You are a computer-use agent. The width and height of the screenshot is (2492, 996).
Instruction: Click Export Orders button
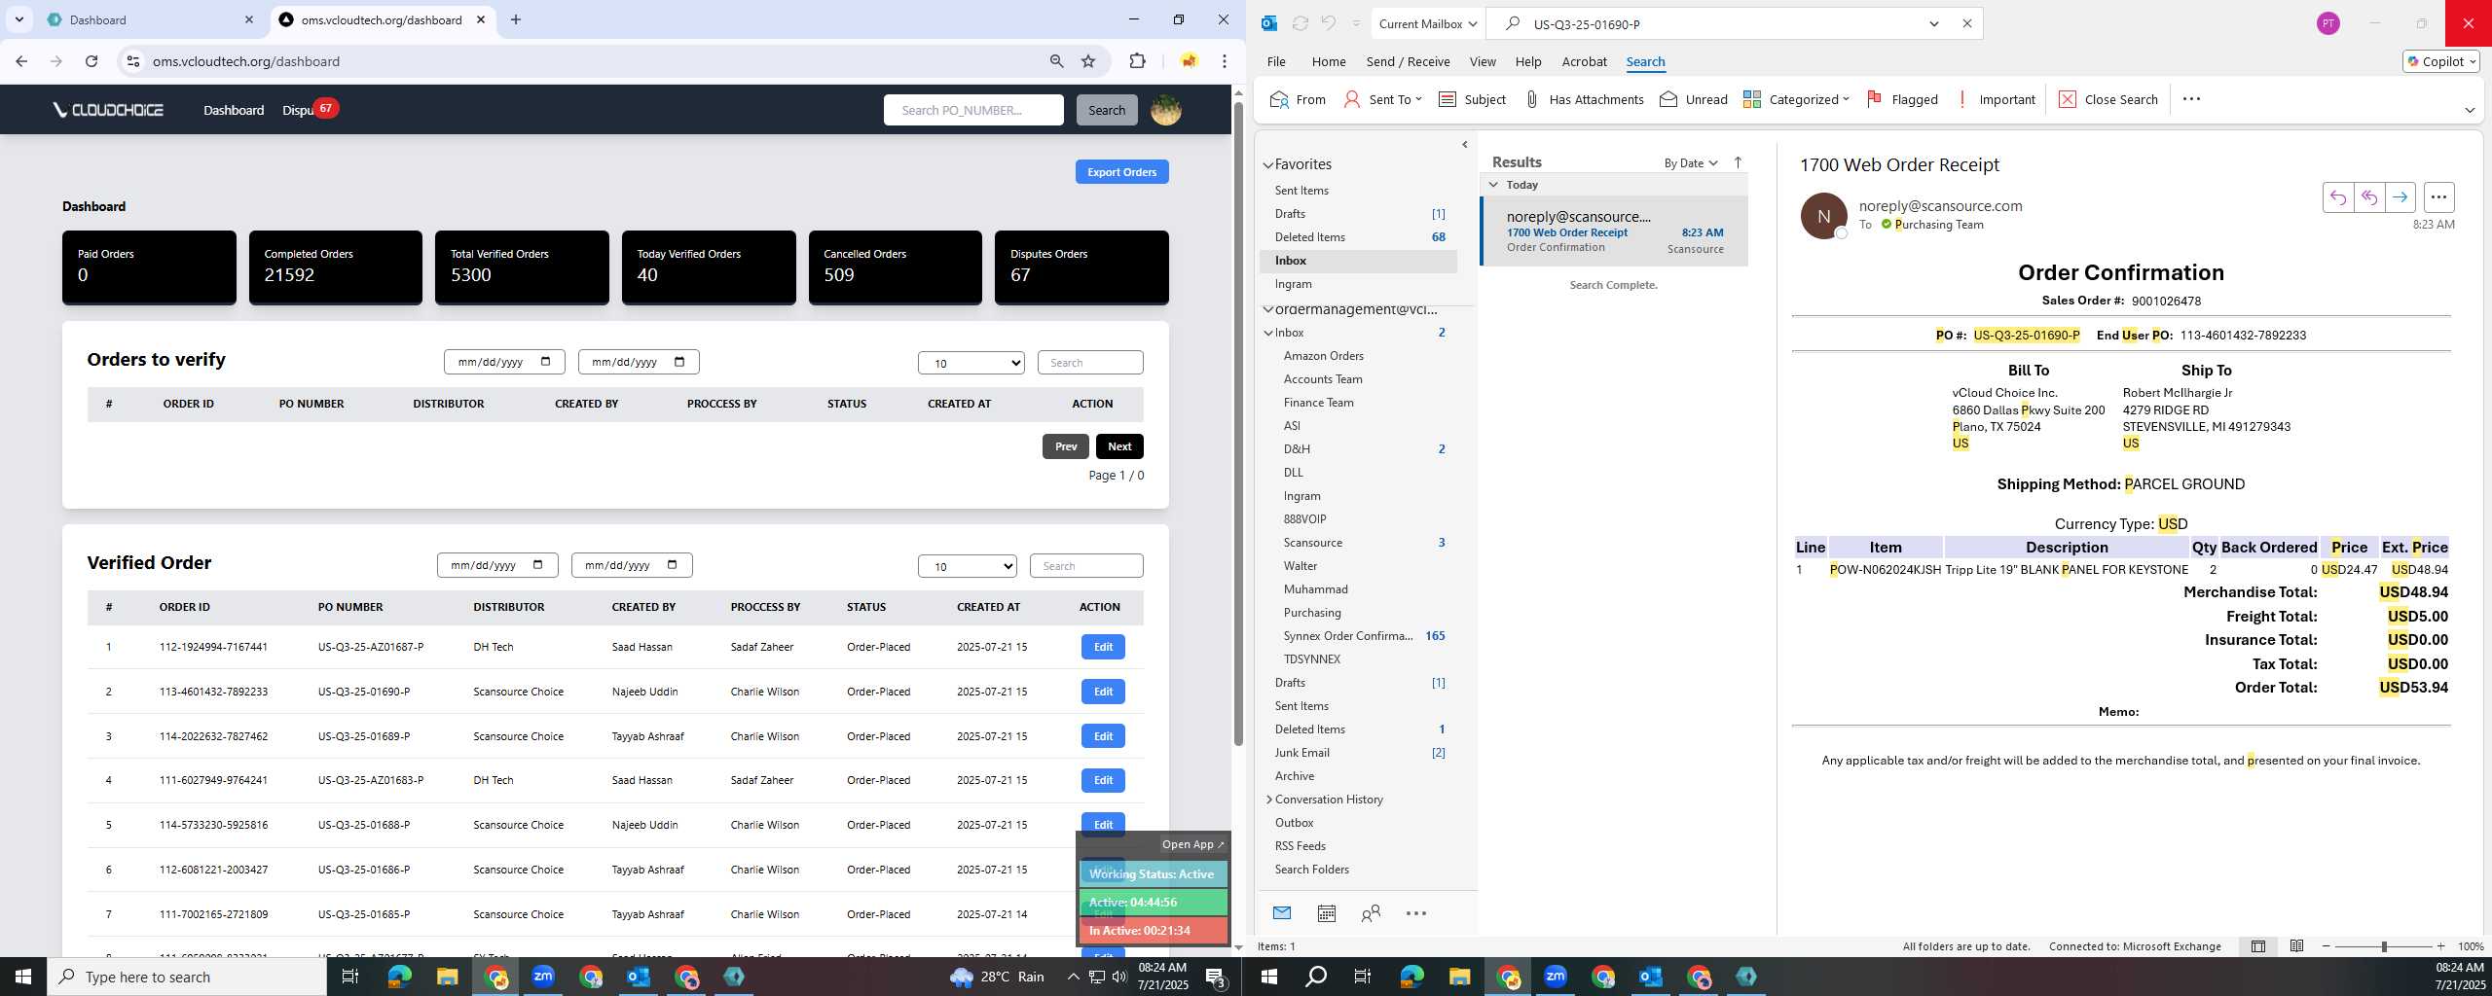point(1121,172)
